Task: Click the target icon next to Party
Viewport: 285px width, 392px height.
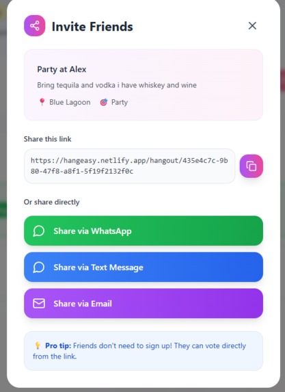Action: click(104, 102)
